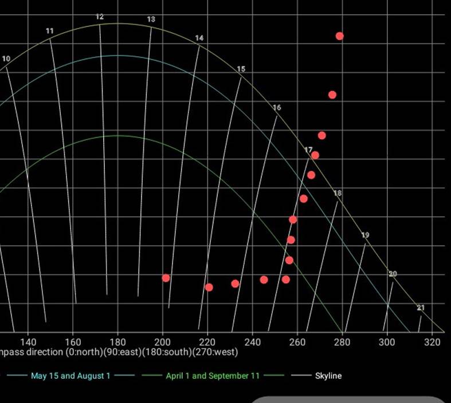
Task: Click the hour 12 label at the arc peak
Action: [100, 17]
